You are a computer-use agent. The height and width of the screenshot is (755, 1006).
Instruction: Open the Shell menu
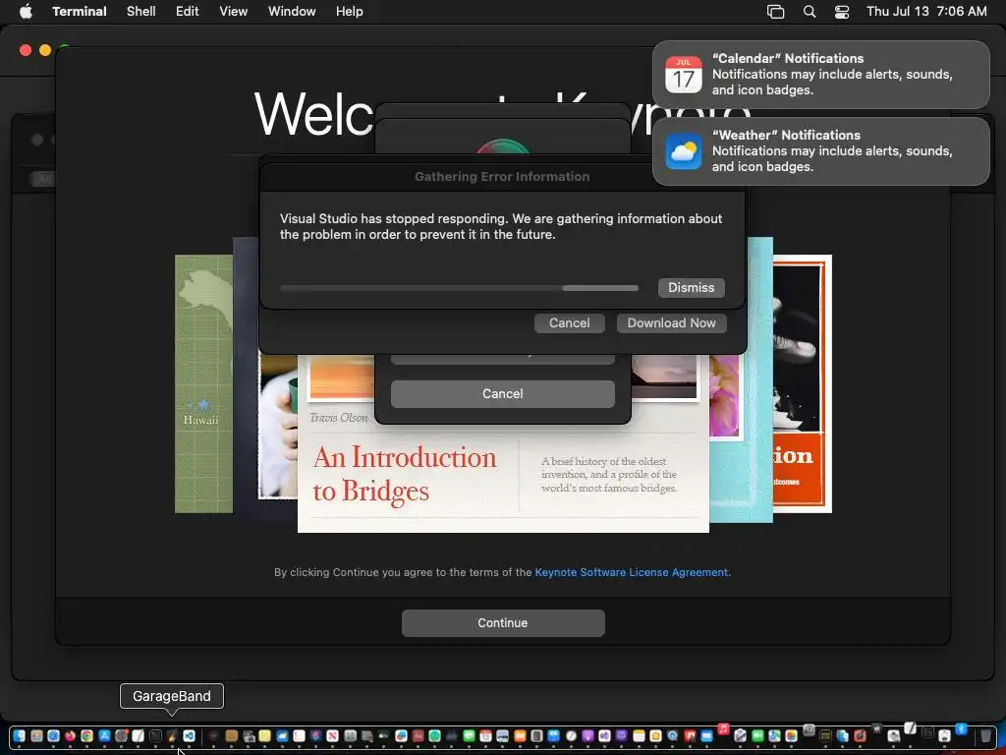(141, 12)
